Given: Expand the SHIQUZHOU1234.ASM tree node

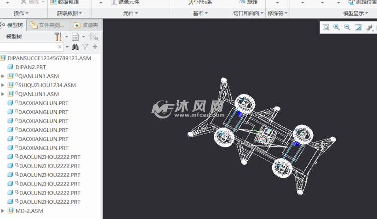Looking at the screenshot, I should (3, 85).
